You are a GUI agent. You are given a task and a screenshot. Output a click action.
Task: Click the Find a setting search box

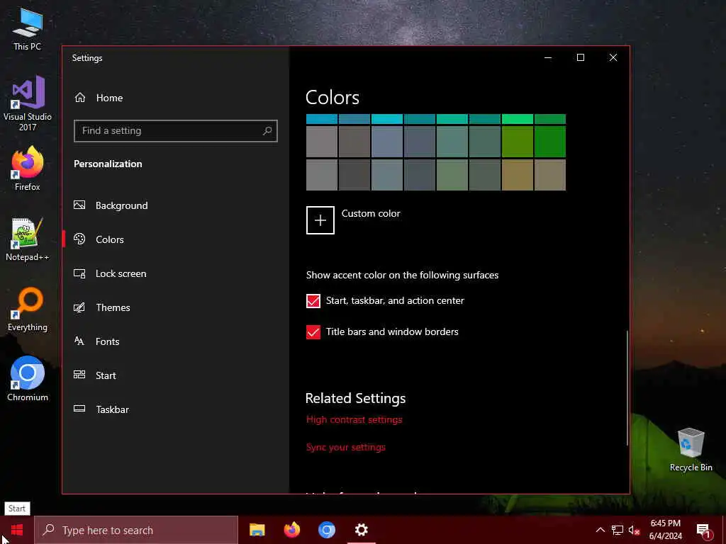(176, 131)
